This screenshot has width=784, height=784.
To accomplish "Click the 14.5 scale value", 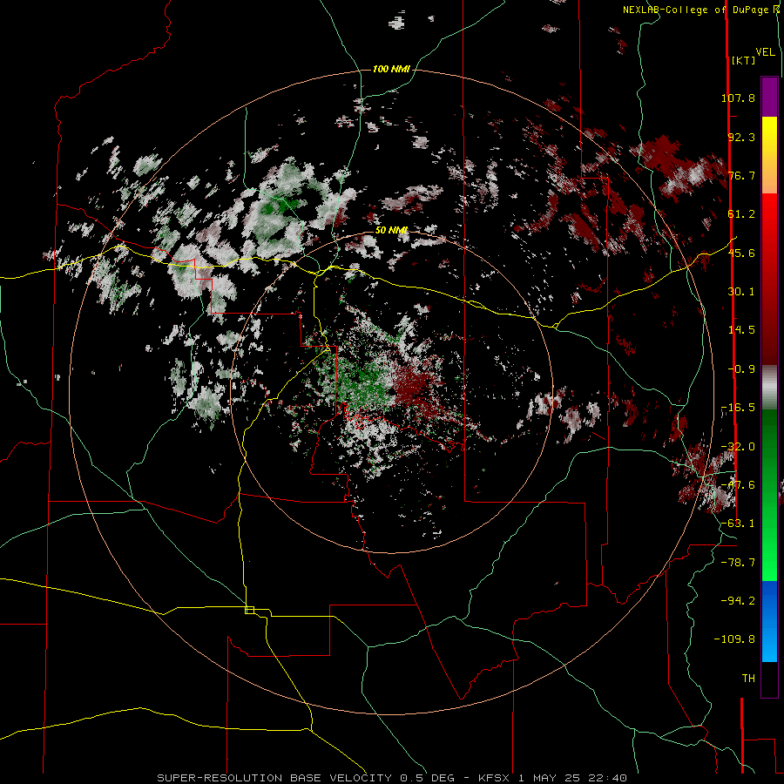I will click(x=741, y=330).
